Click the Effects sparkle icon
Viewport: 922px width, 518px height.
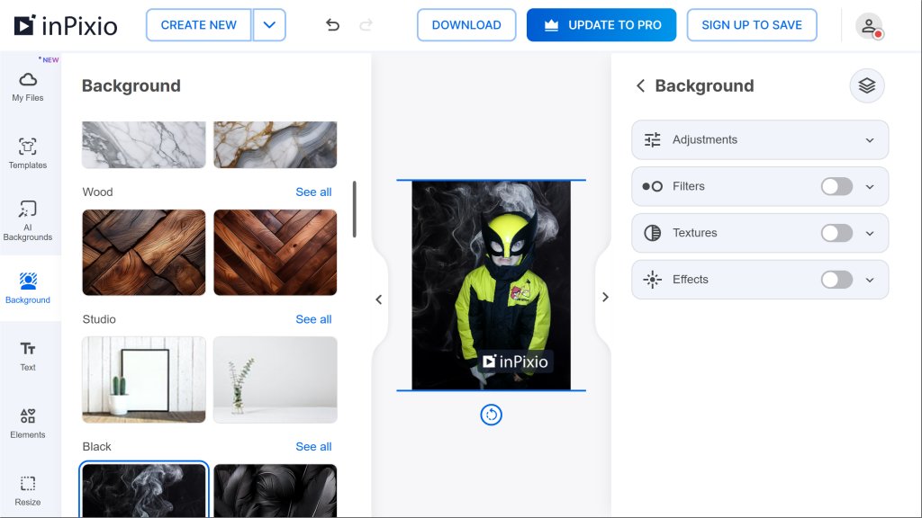click(x=652, y=280)
